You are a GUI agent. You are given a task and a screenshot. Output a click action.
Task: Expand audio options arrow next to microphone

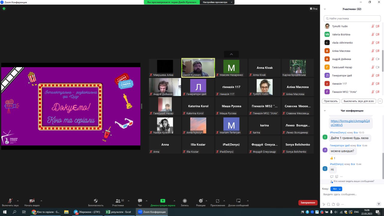pos(18,201)
